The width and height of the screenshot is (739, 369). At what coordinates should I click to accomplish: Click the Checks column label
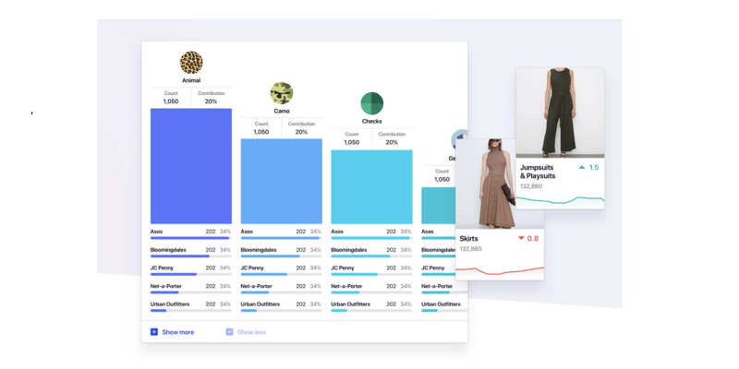(372, 122)
